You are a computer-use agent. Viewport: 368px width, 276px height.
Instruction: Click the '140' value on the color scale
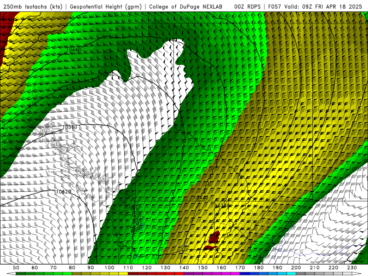point(184,268)
